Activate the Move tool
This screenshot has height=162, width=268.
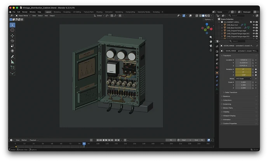coord(12,36)
